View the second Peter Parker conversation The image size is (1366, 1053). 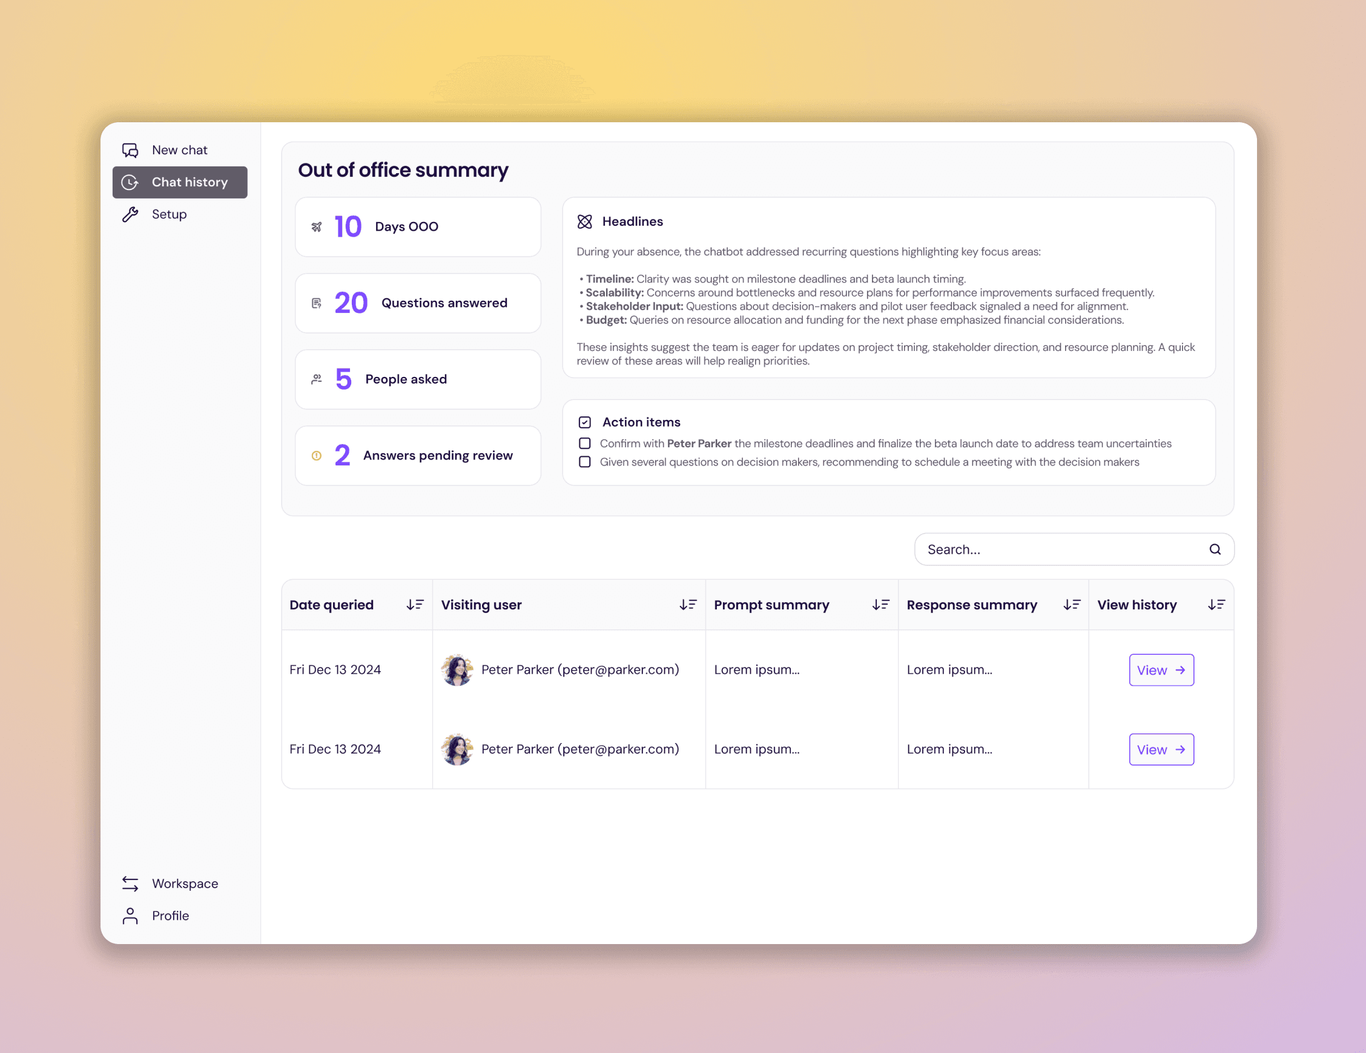pyautogui.click(x=1161, y=749)
